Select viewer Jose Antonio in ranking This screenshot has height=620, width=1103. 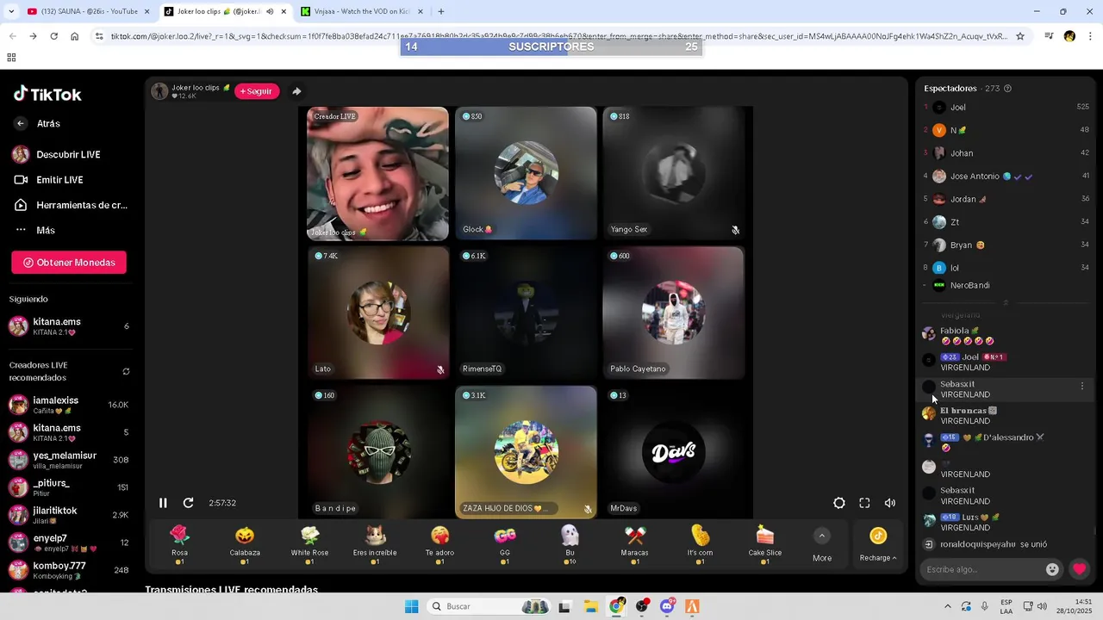click(x=1006, y=177)
